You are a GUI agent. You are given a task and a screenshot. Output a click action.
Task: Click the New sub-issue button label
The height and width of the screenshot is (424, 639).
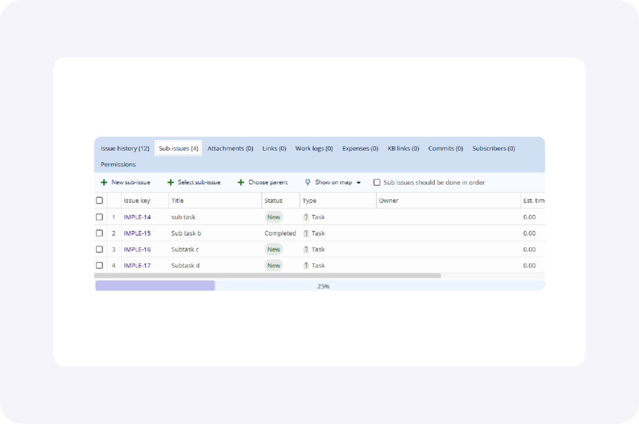click(131, 182)
